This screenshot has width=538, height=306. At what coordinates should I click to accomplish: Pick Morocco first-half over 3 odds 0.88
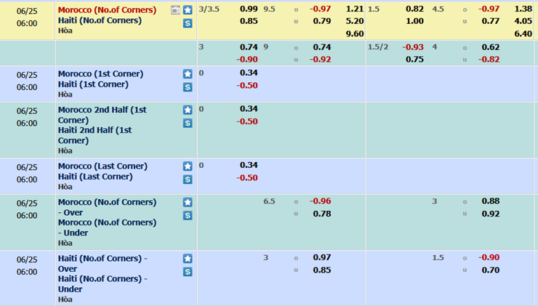(x=491, y=201)
